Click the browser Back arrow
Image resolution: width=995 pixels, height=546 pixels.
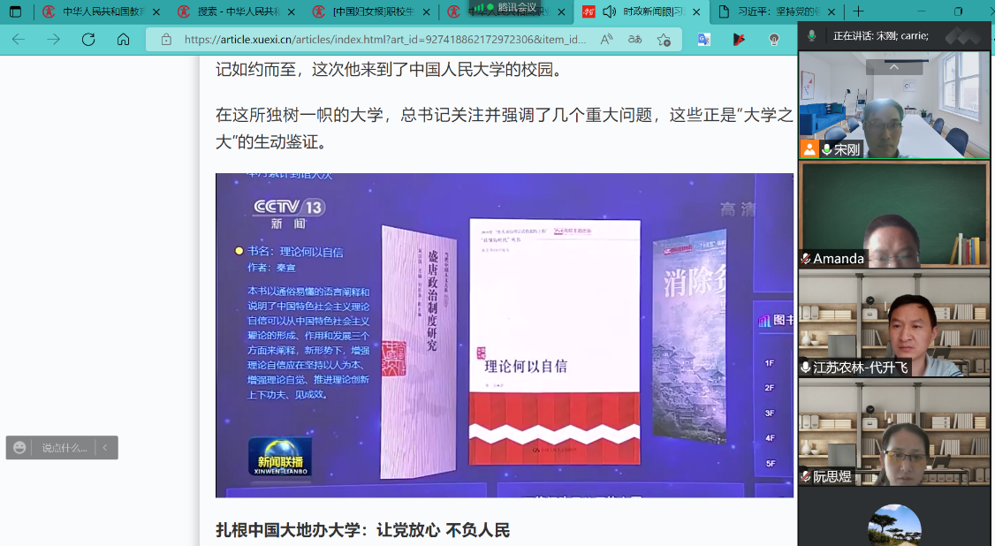(x=19, y=40)
